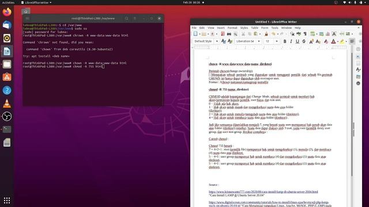369x207 pixels.
Task: Apply the red font color swatch
Action: 333,41
